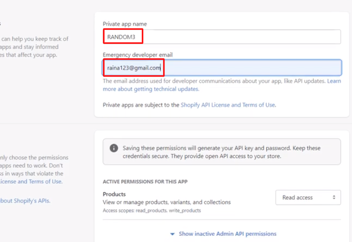Click the info icon in permissions notice

(114, 148)
